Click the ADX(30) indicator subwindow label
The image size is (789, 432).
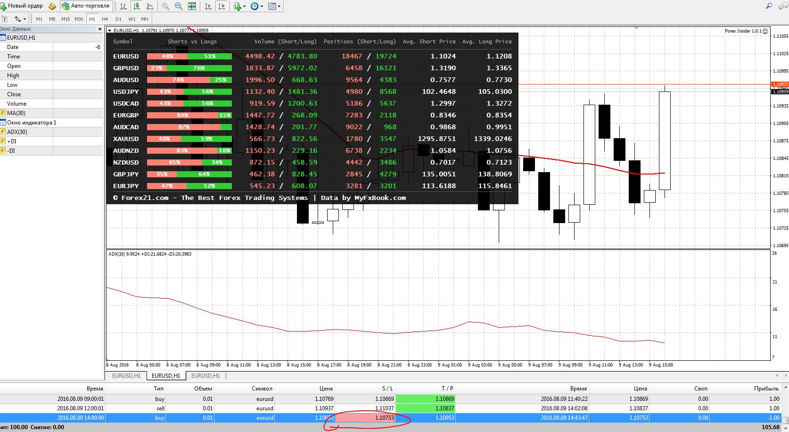(x=150, y=254)
